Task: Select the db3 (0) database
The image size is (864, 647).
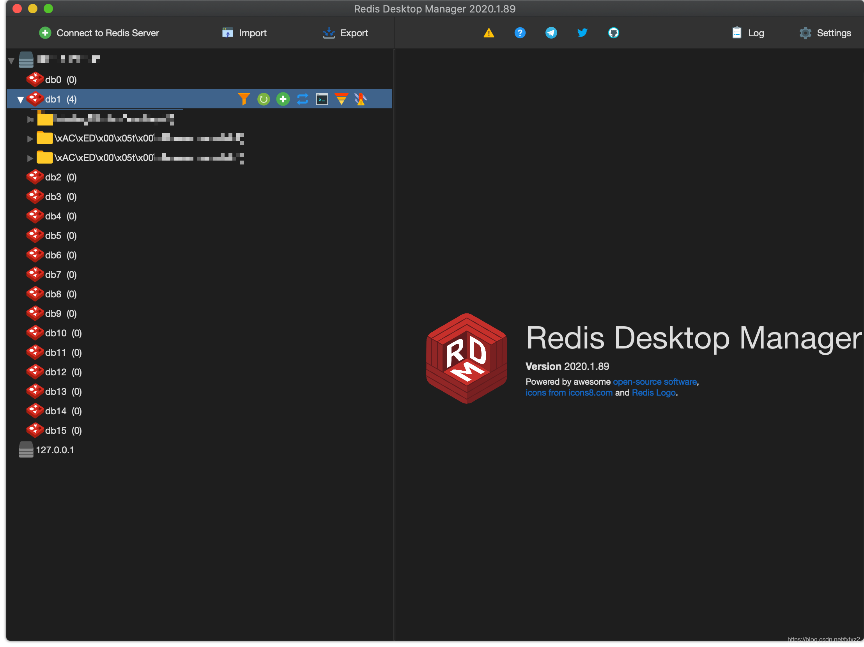Action: (60, 197)
